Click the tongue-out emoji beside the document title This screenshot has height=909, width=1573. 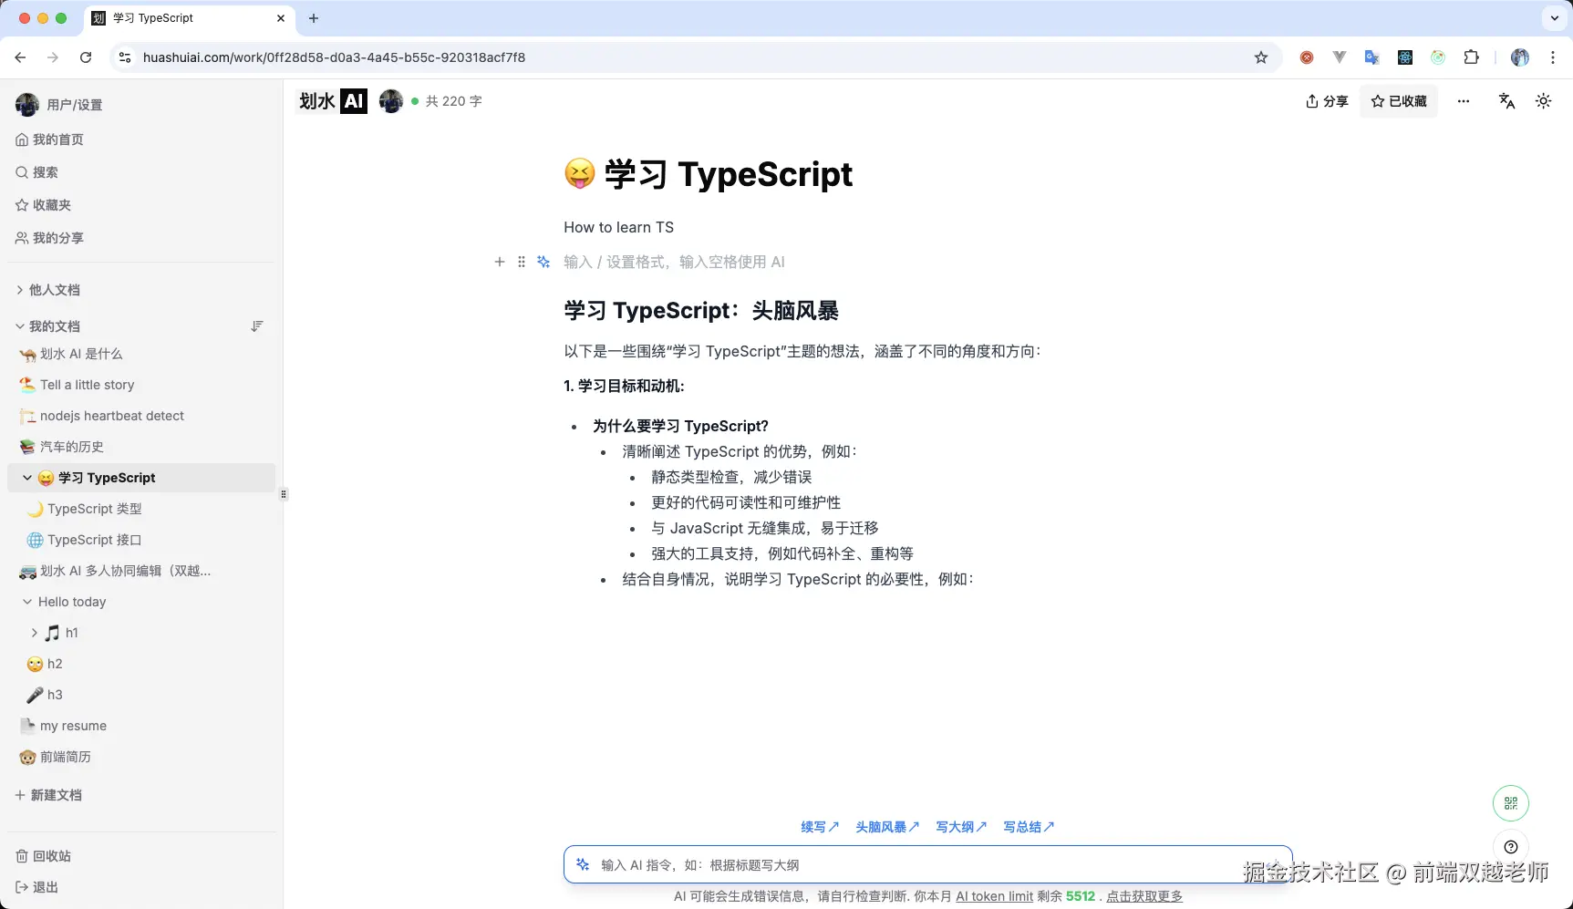click(580, 173)
